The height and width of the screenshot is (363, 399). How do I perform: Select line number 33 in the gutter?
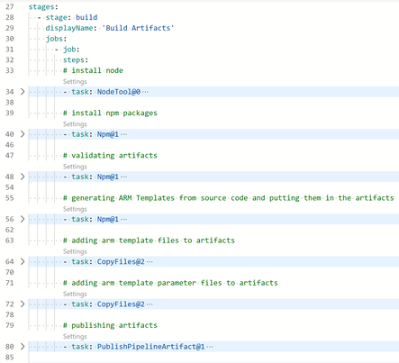10,70
